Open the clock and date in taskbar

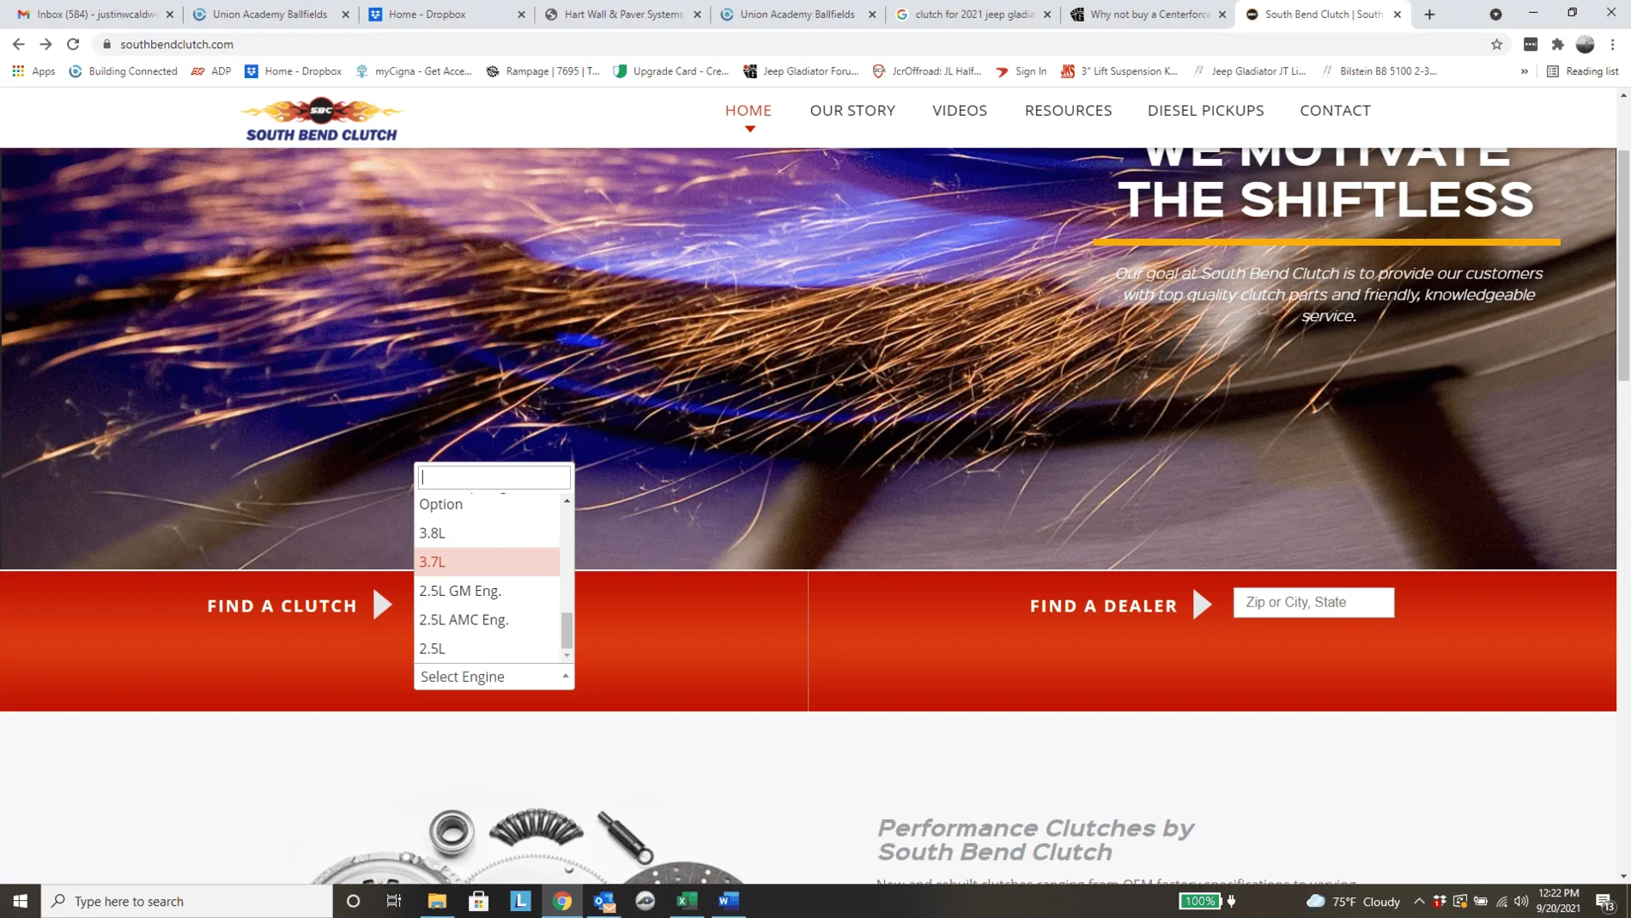pos(1558,901)
